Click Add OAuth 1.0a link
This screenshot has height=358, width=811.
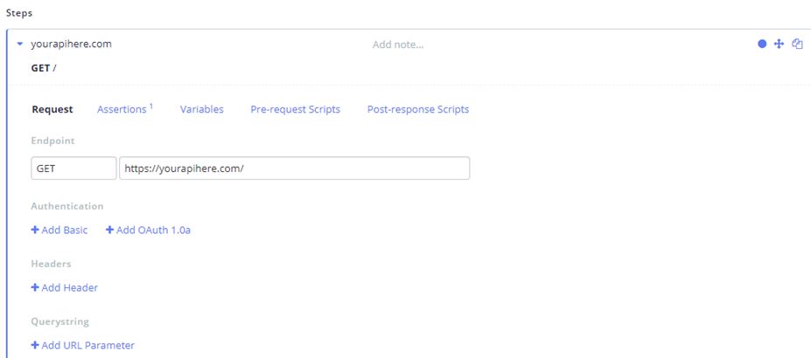148,230
